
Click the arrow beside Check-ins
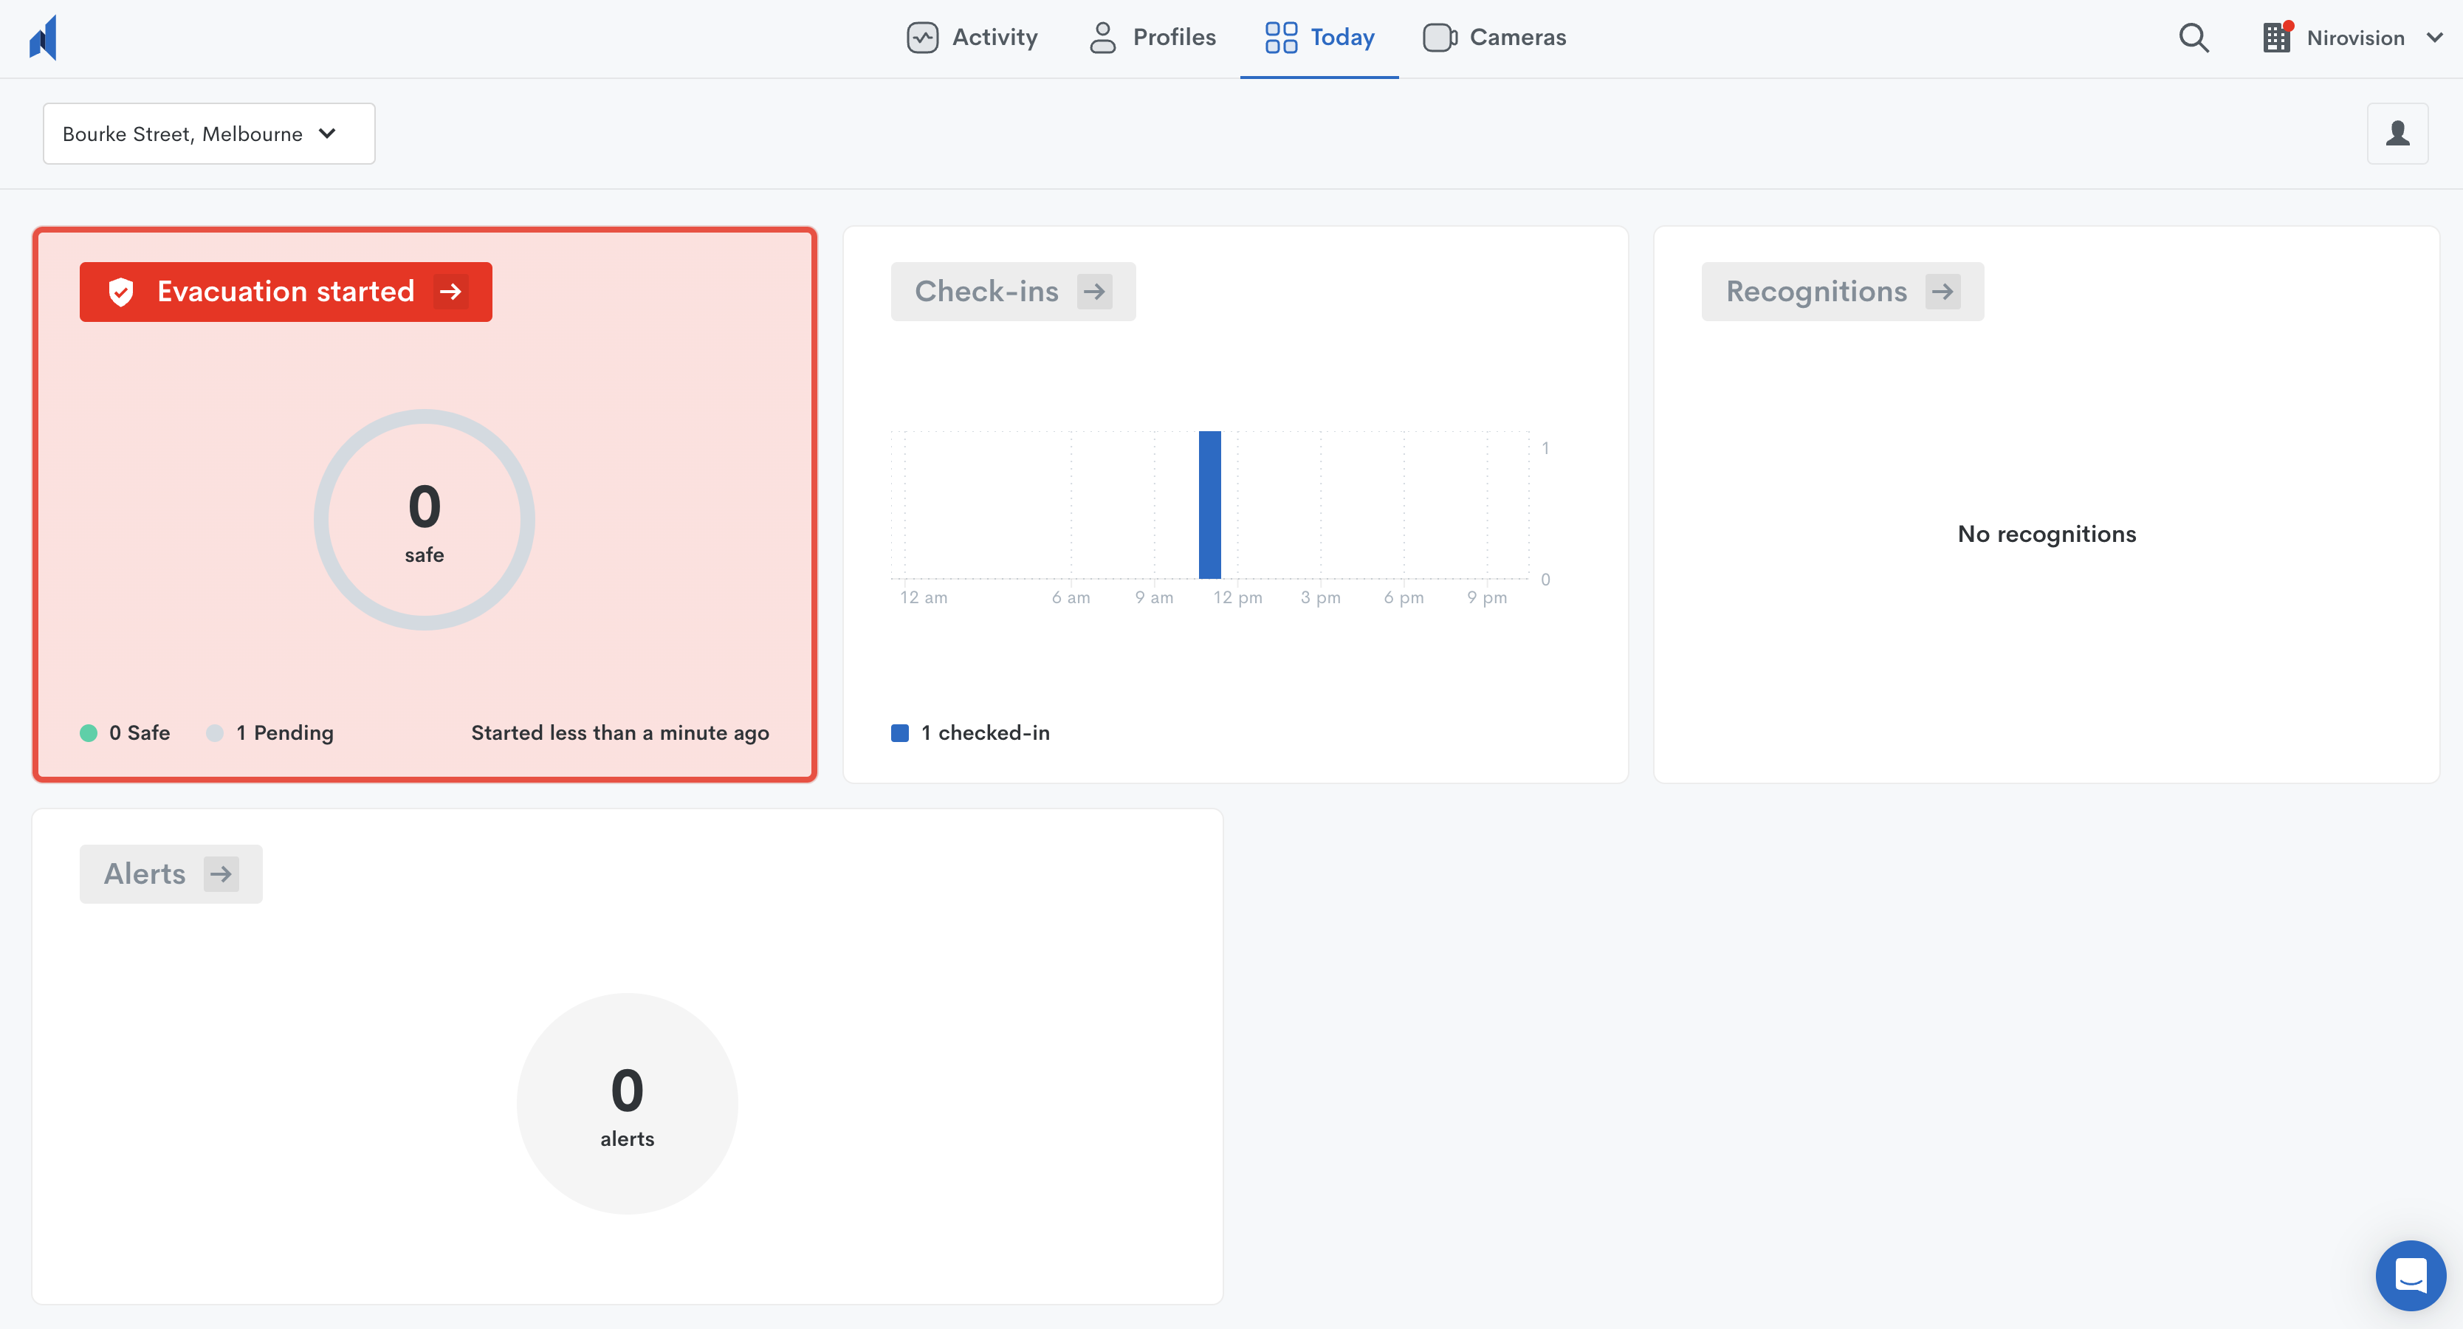[1094, 292]
